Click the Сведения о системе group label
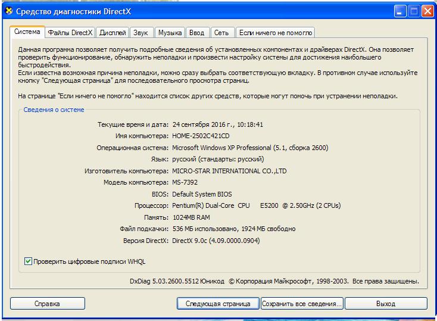Screen dimensions: 437x321 [x=54, y=110]
